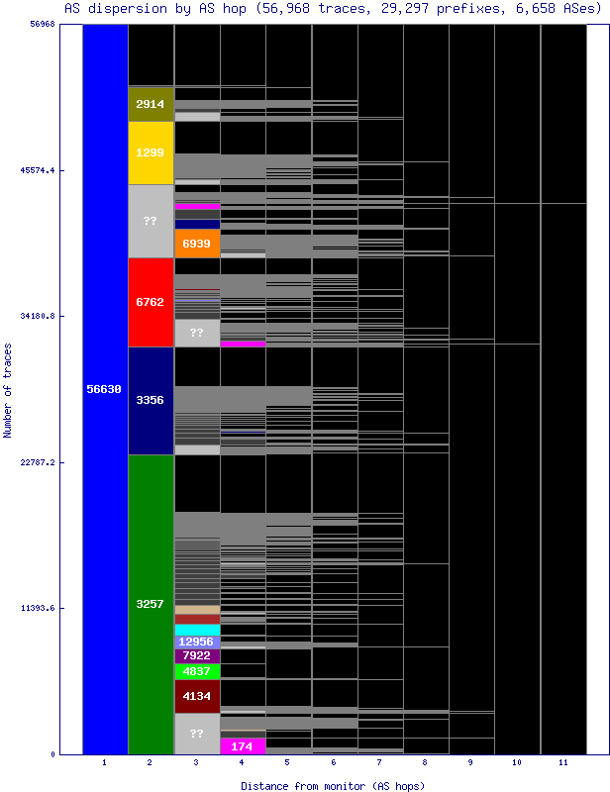The image size is (610, 792).
Task: Click the orange AS 6939 segment
Action: [197, 244]
